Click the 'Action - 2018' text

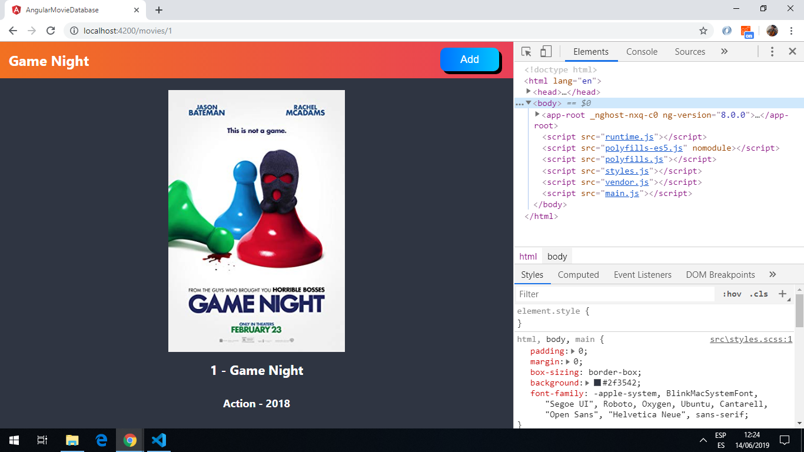(257, 404)
